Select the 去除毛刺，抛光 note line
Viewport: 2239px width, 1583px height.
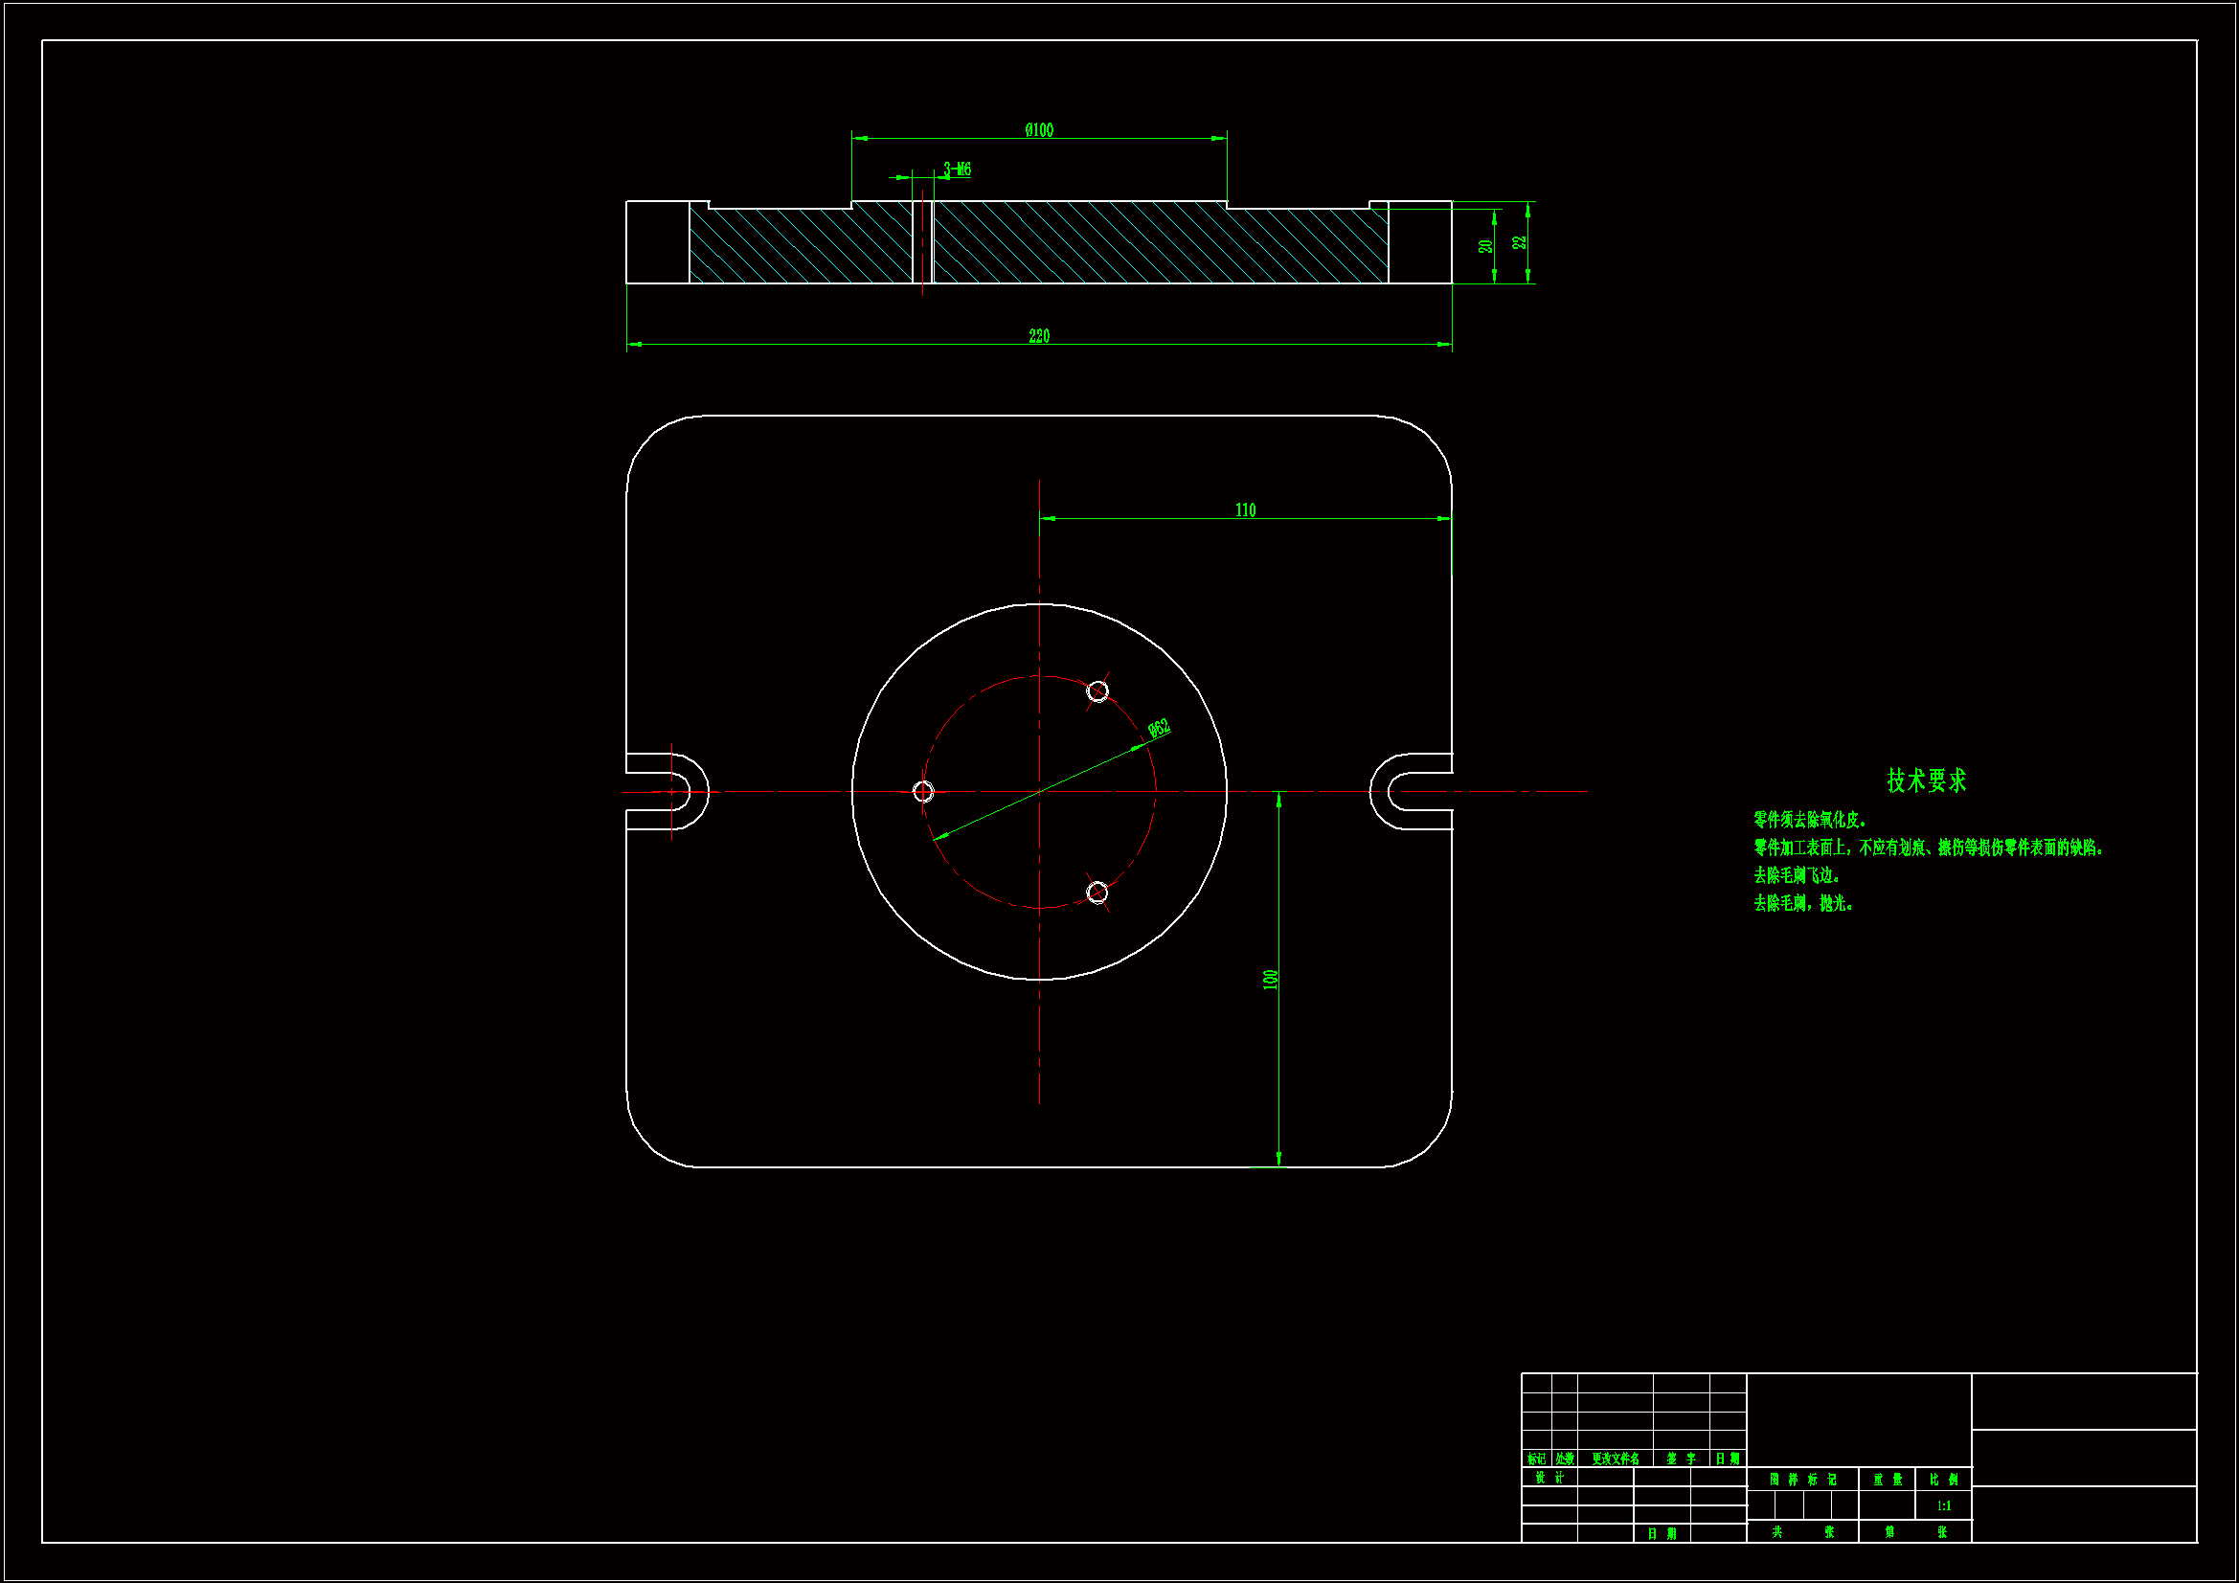1802,904
